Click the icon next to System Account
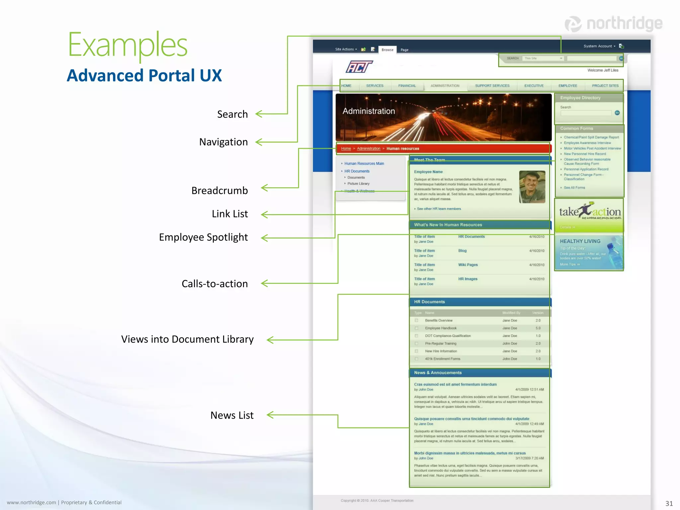Viewport: 680px width, 510px height. [621, 46]
